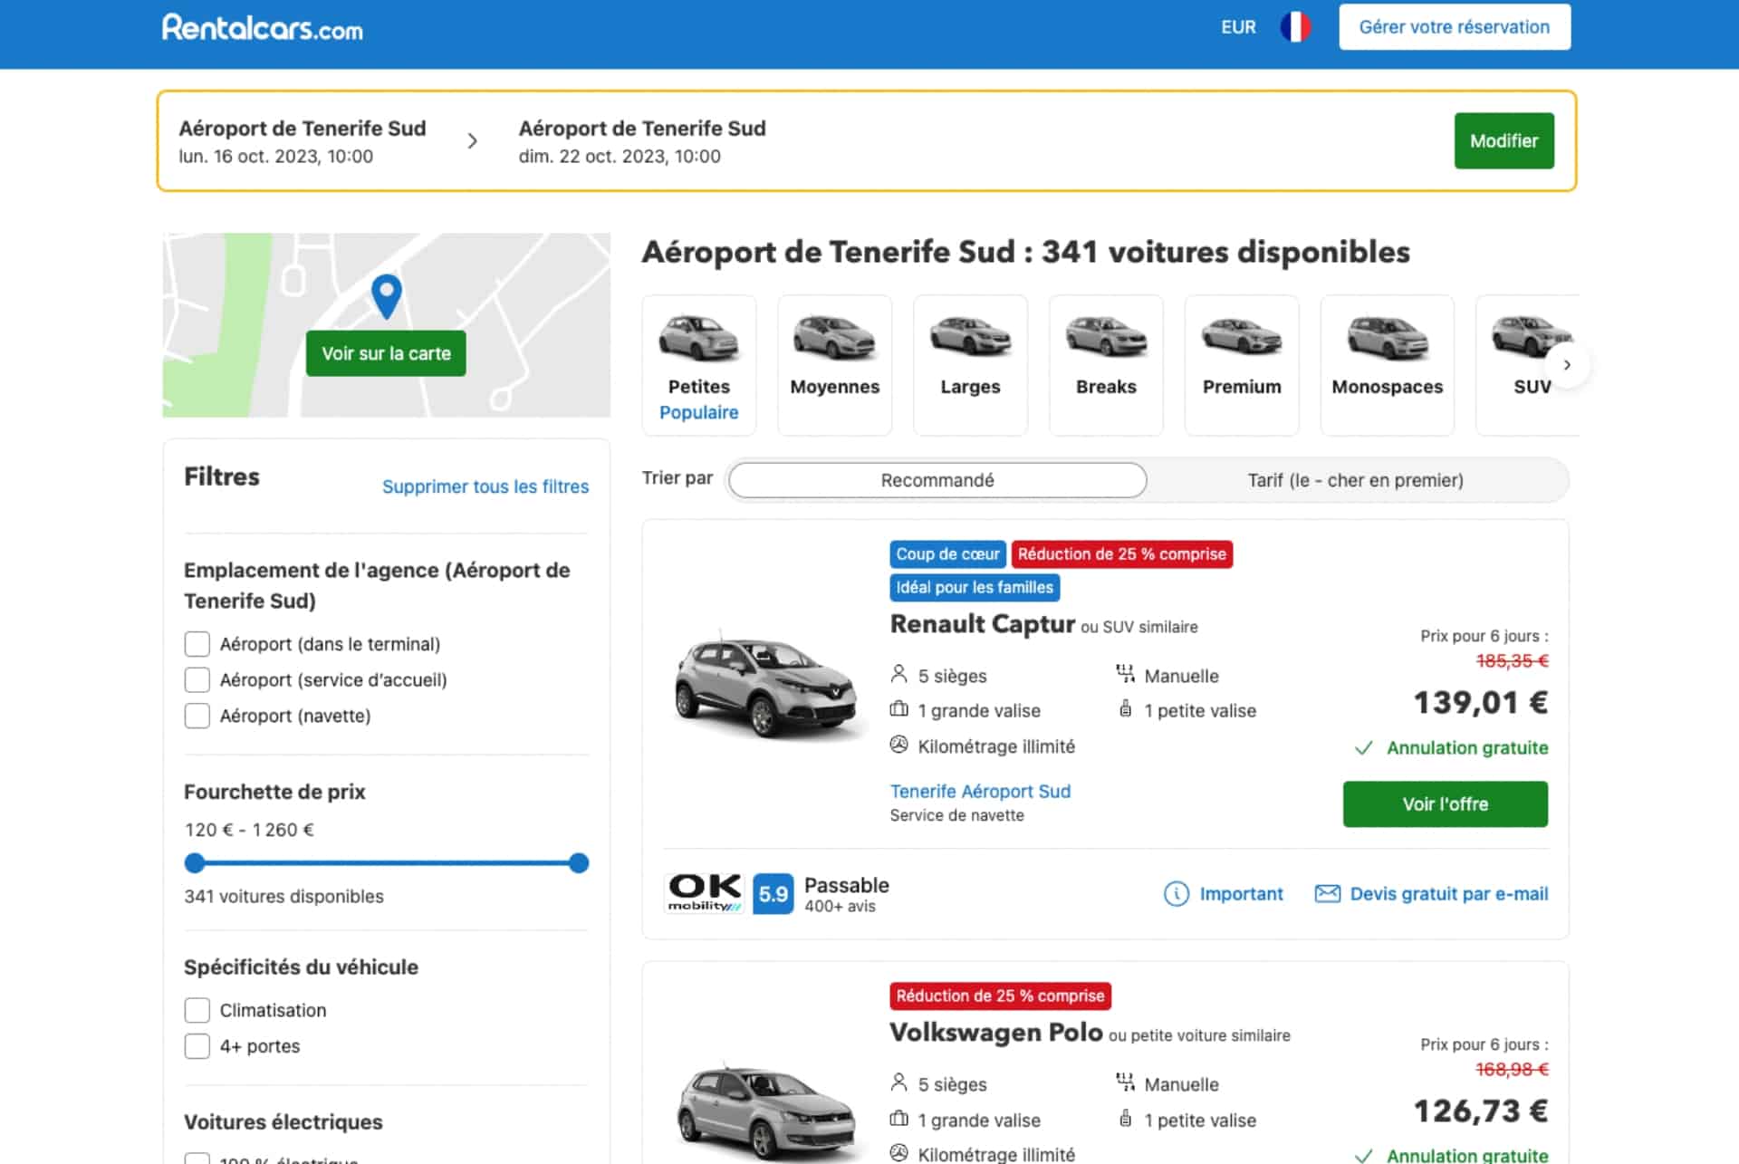This screenshot has height=1164, width=1739.
Task: Open the map thumbnail area
Action: point(387,325)
